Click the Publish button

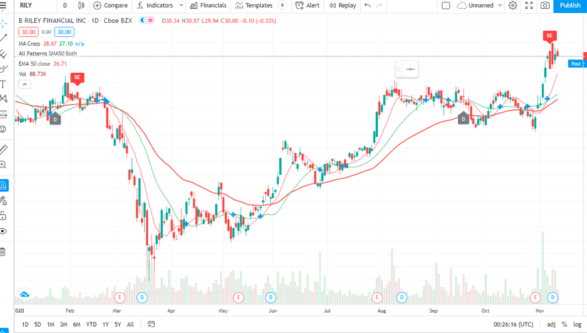click(x=570, y=5)
